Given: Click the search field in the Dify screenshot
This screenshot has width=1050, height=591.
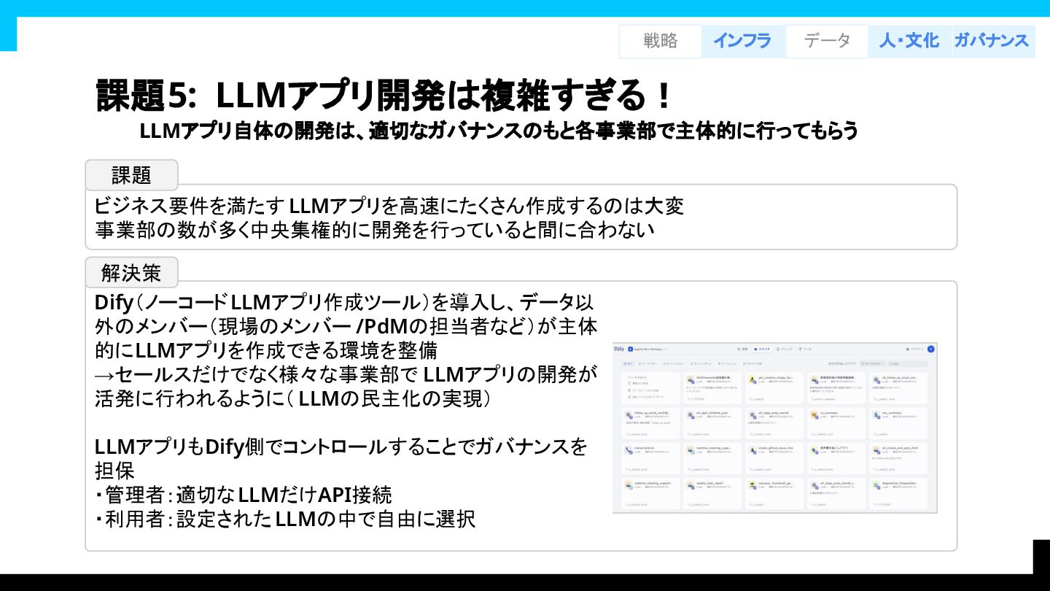Looking at the screenshot, I should pos(908,363).
